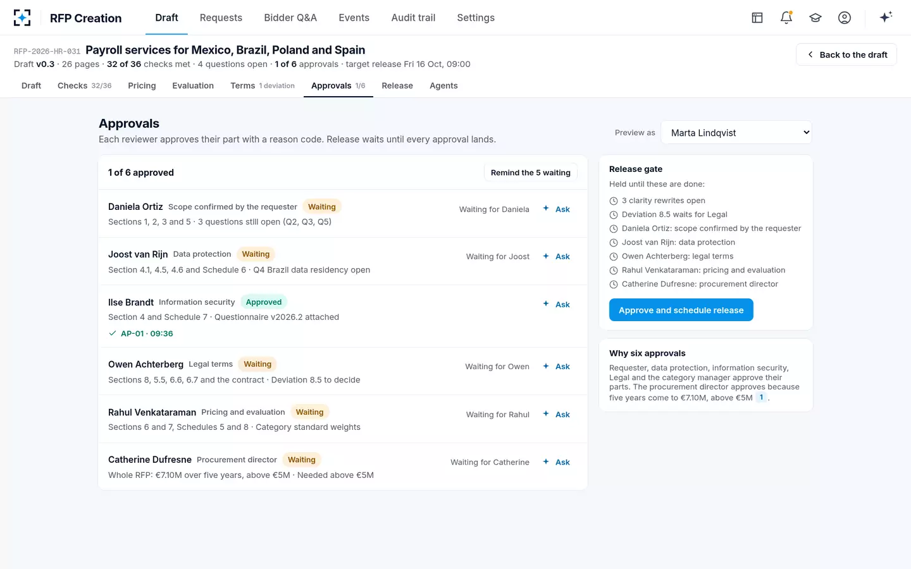Viewport: 911px width, 569px height.
Task: Open the sparkle AI assistant icon
Action: [x=886, y=17]
